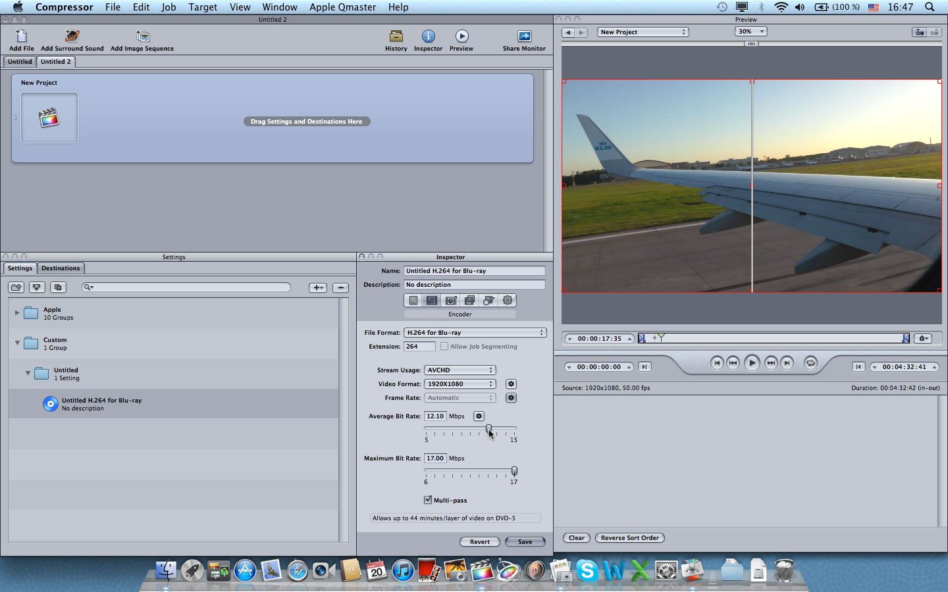948x592 pixels.
Task: Expand the Apple settings folder
Action: [x=17, y=313]
